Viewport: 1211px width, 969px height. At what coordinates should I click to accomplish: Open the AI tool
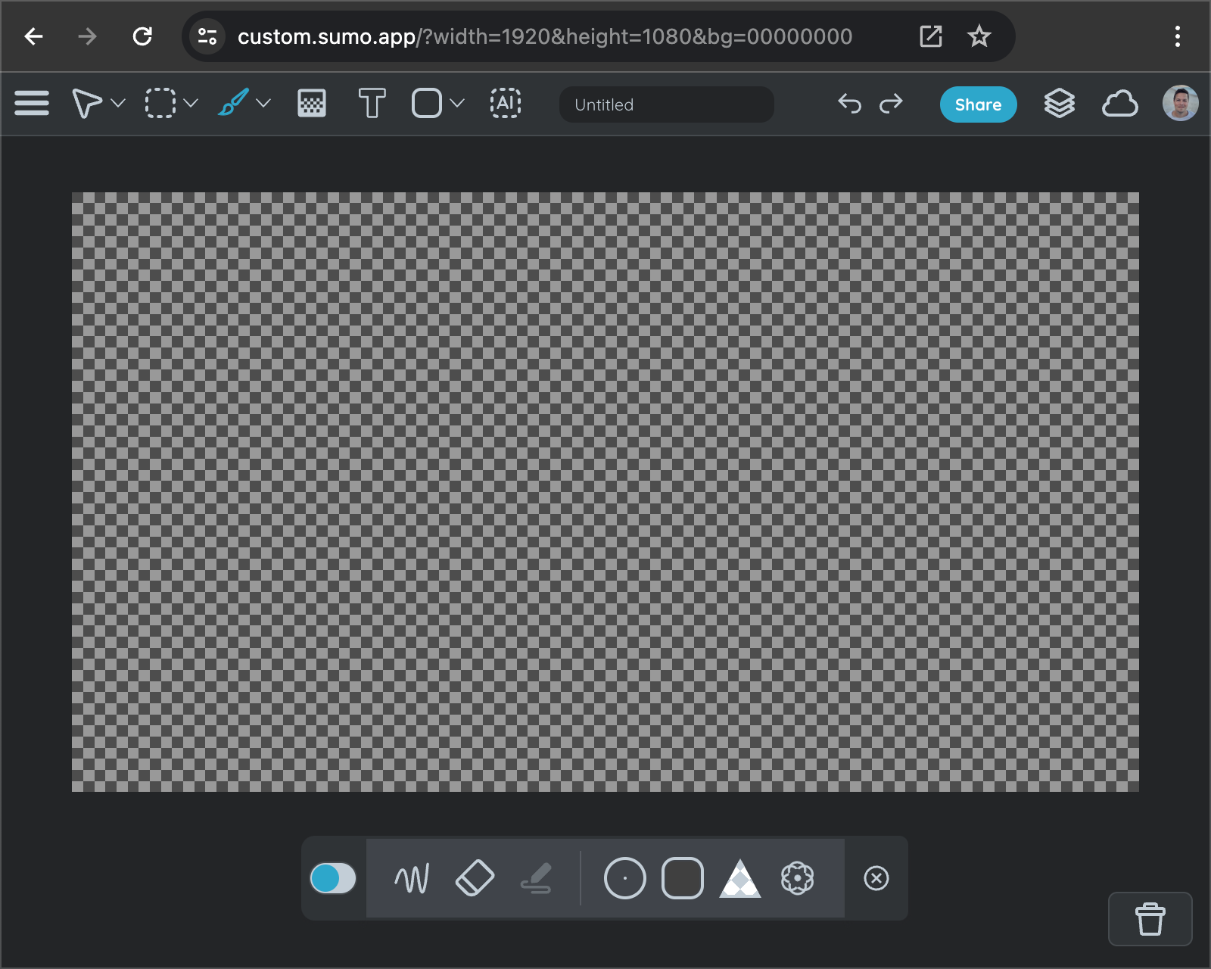(505, 103)
